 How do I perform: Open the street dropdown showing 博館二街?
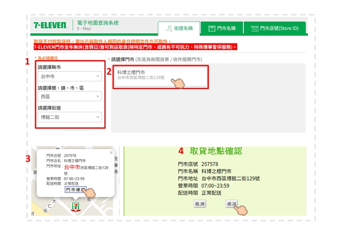pyautogui.click(x=70, y=117)
